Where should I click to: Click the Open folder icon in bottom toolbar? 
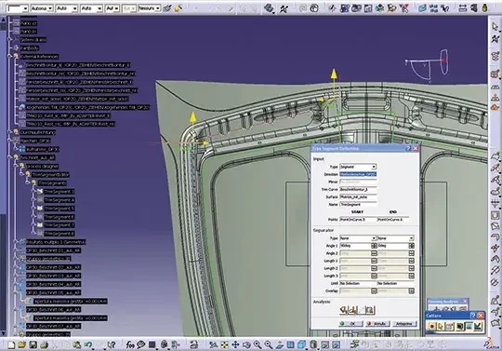22,344
